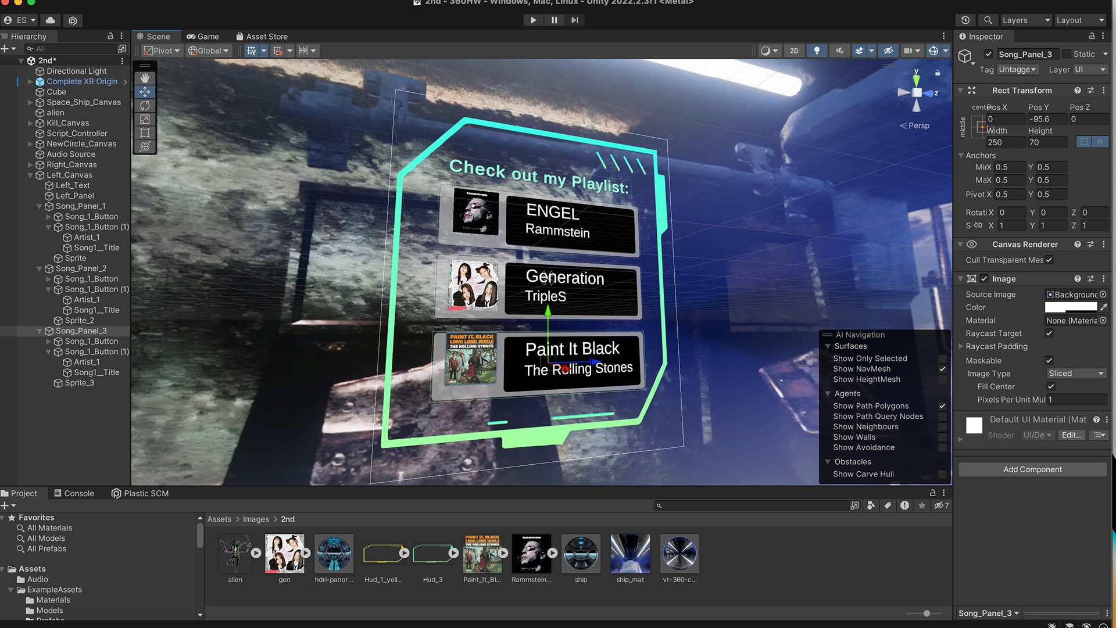Select the Rect tool in scene toolbar
The image size is (1116, 628).
(145, 133)
